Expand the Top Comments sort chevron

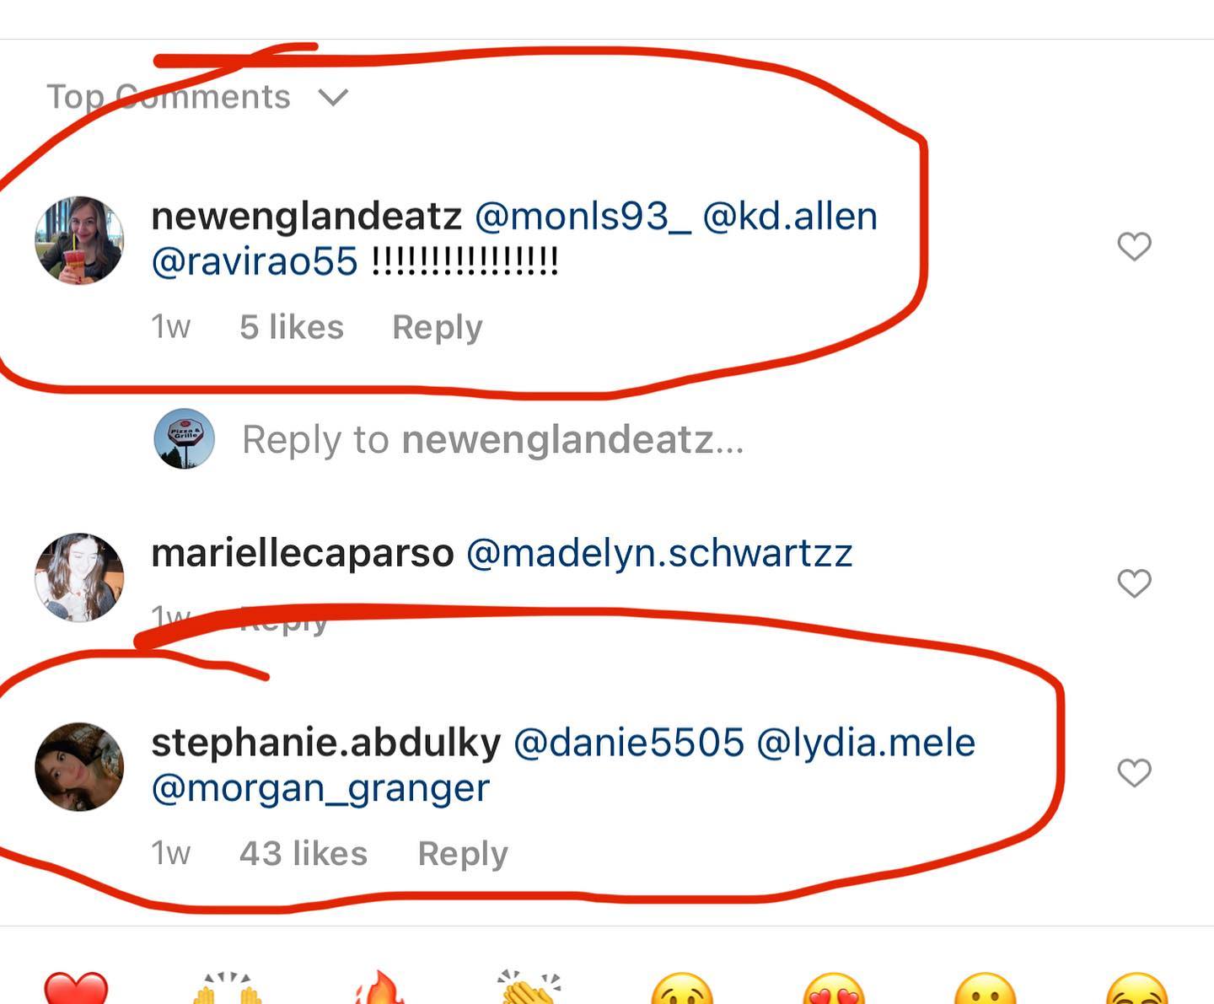point(333,98)
